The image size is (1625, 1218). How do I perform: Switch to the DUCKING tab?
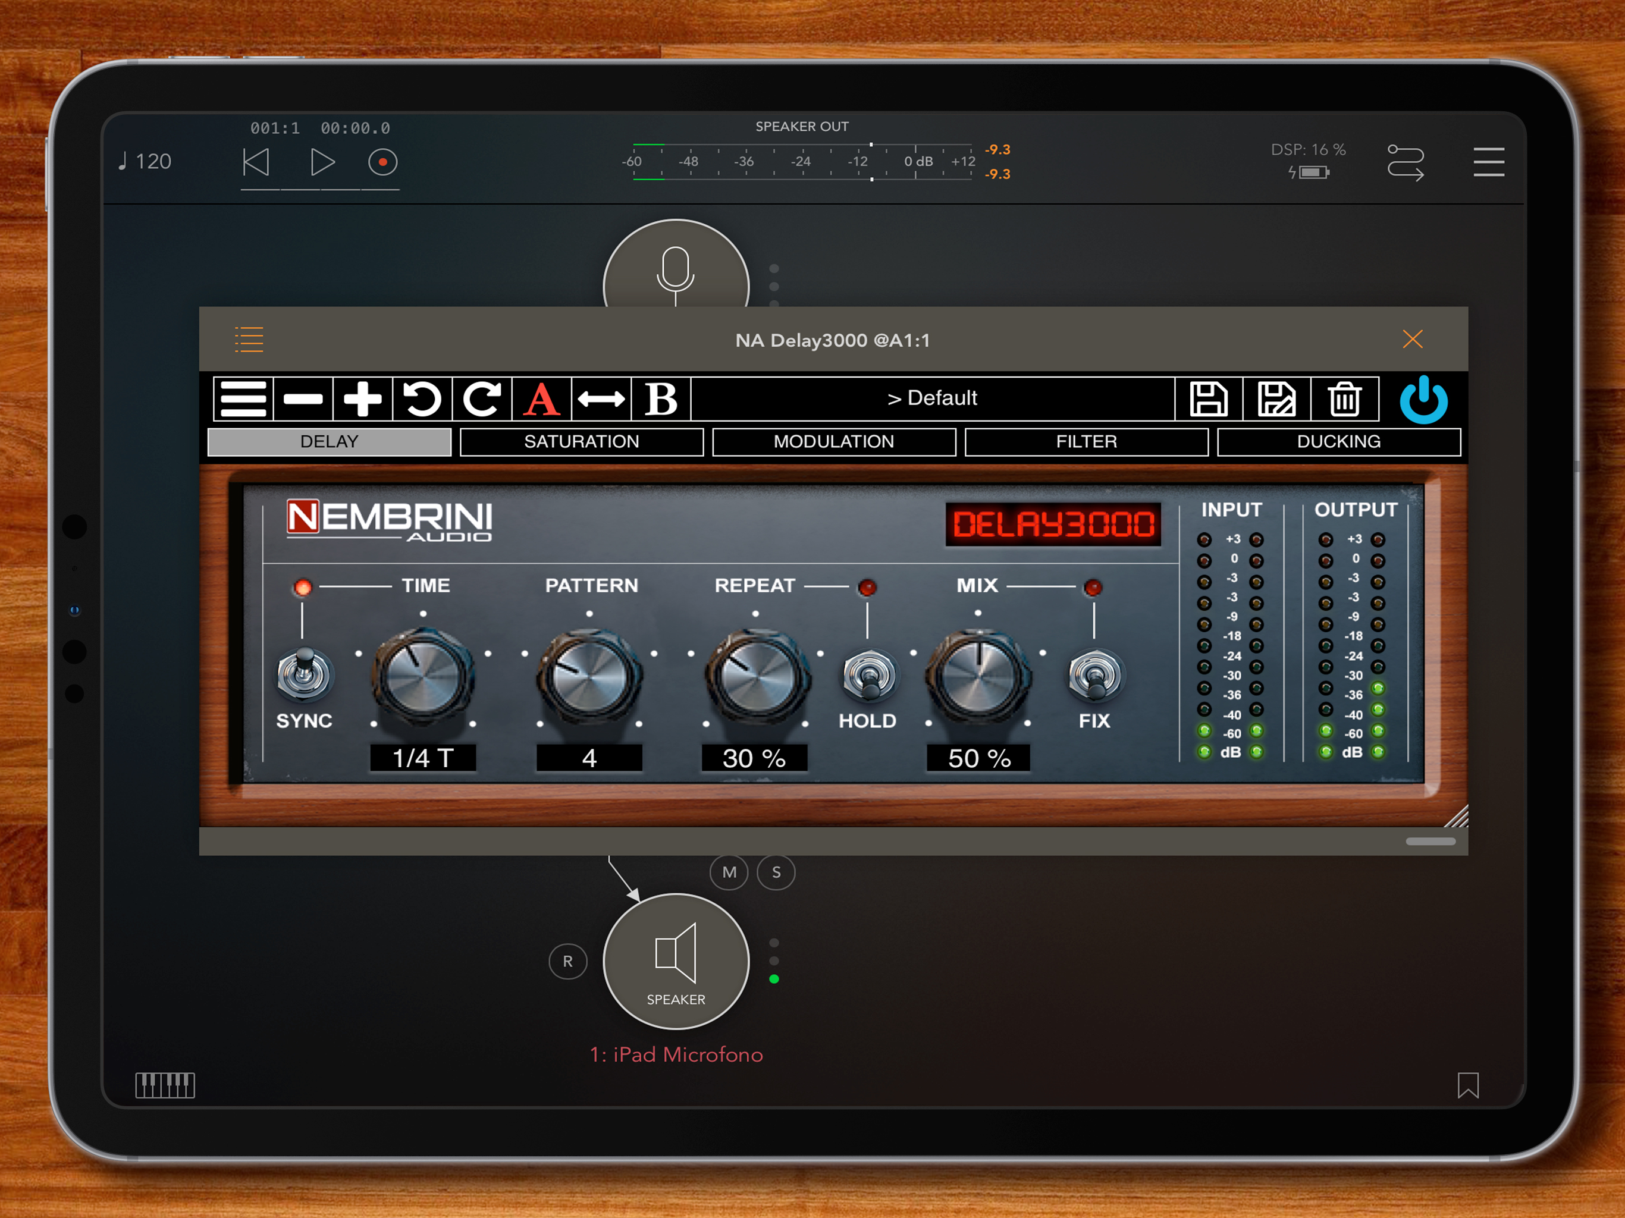[x=1338, y=441]
